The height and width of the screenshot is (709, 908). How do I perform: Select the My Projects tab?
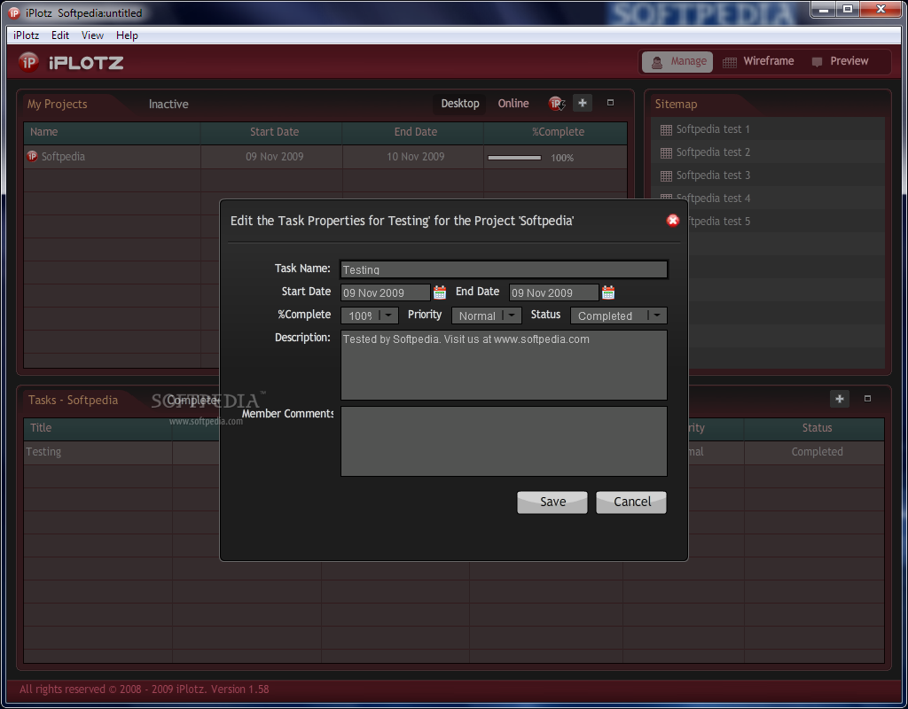[x=58, y=105]
